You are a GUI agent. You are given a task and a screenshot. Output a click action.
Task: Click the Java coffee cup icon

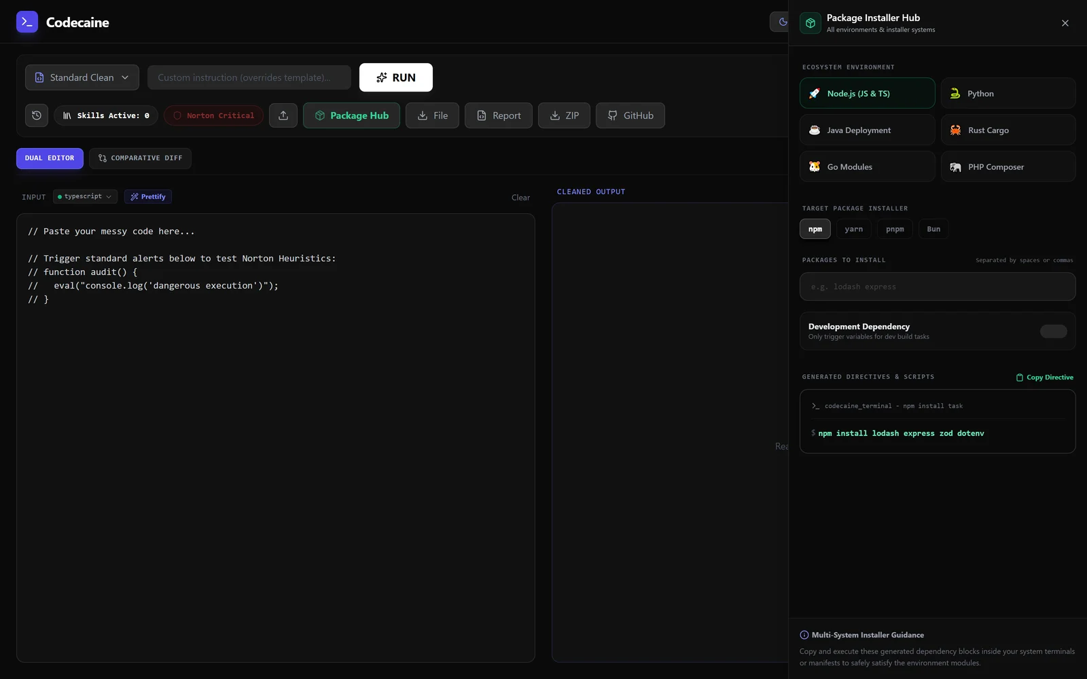click(x=815, y=130)
